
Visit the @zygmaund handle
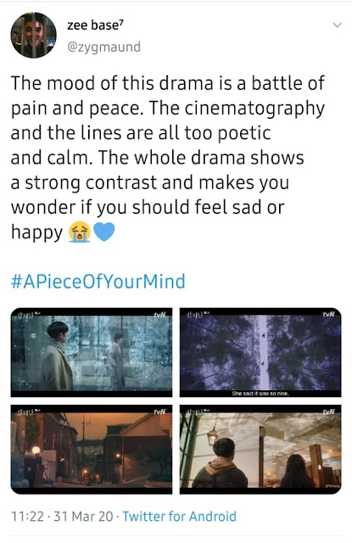[103, 47]
